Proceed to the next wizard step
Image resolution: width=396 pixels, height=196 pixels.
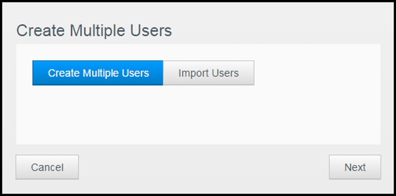pos(355,167)
